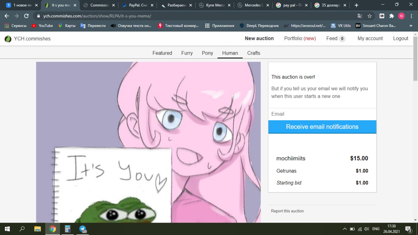418x235 pixels.
Task: Open Telegram from taskbar
Action: (x=83, y=229)
